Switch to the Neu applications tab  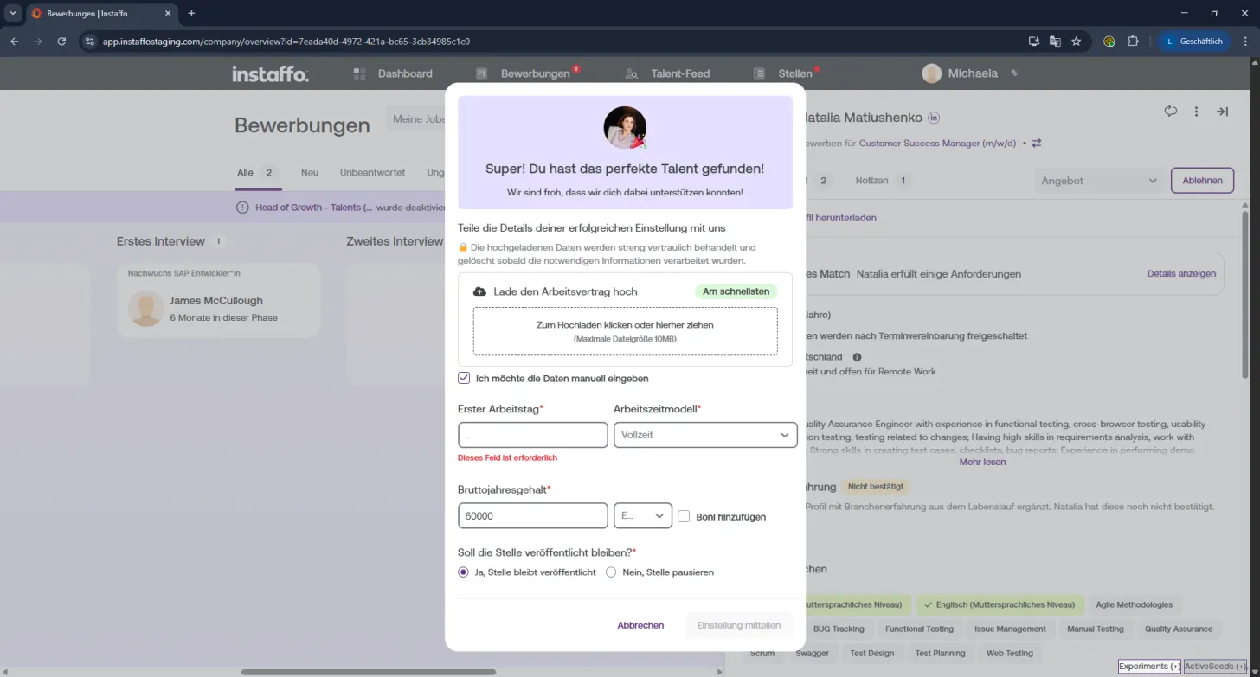pyautogui.click(x=310, y=172)
